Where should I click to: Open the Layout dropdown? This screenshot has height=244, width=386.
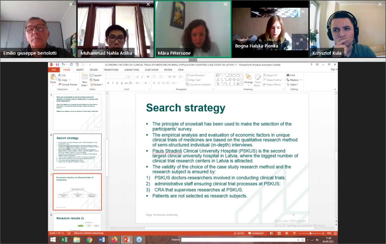point(97,75)
